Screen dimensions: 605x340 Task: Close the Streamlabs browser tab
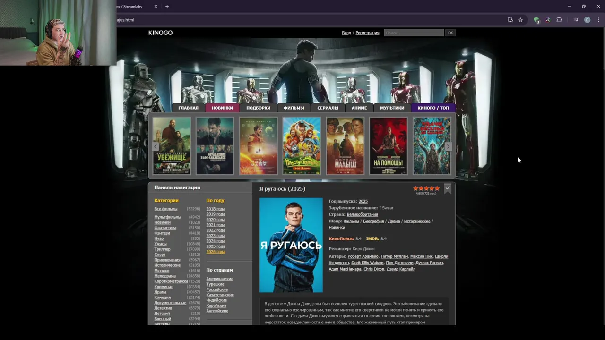(156, 7)
